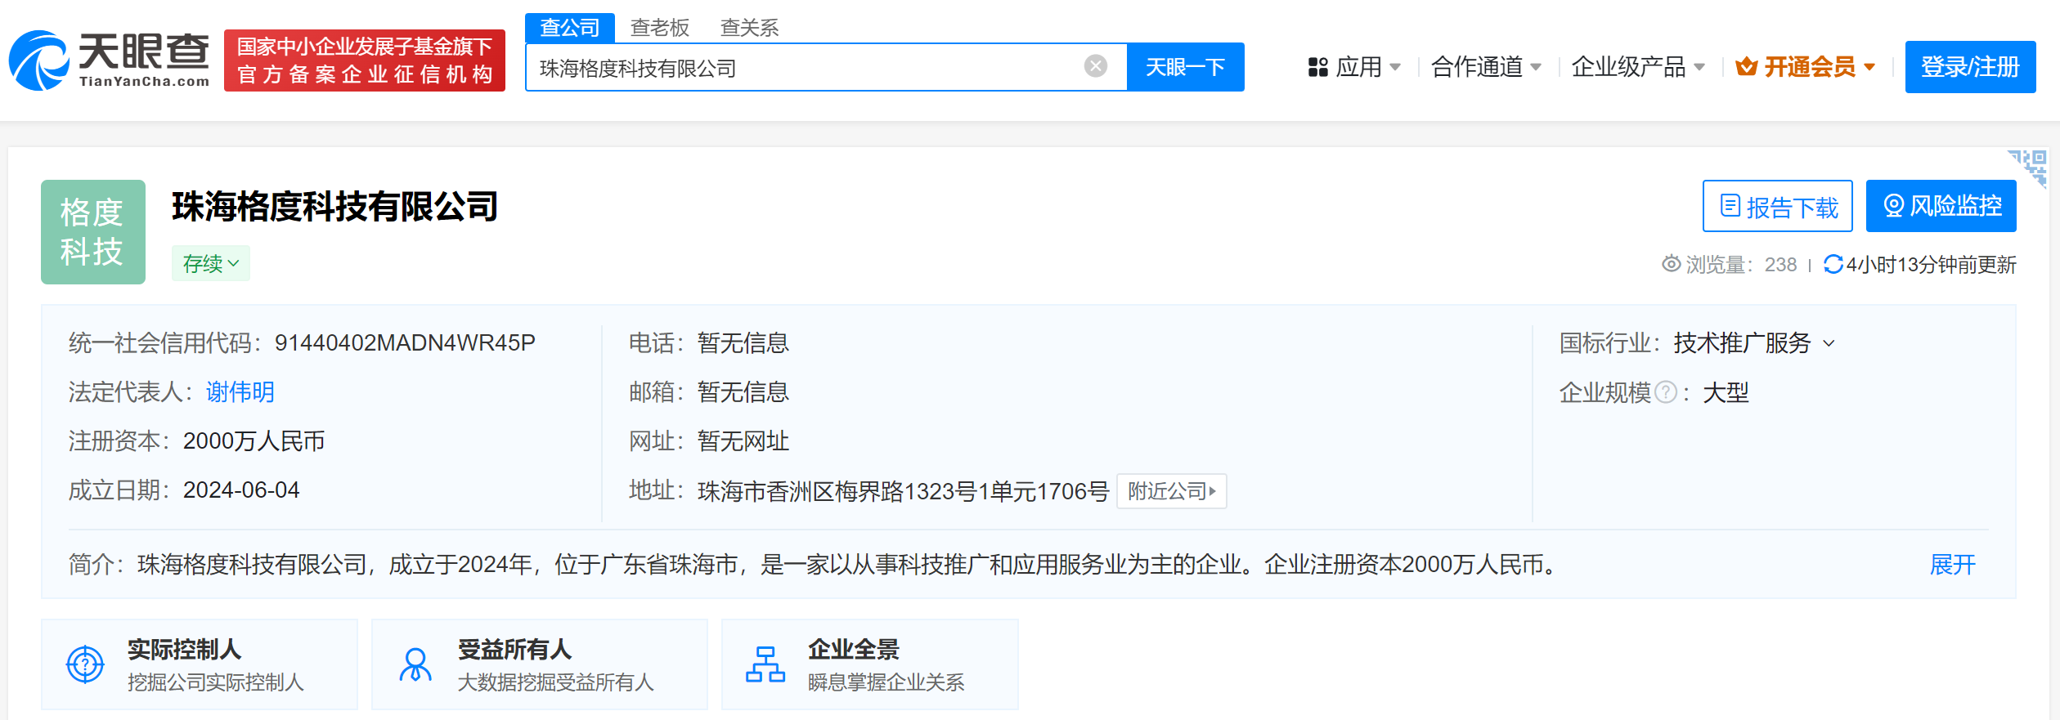Click the refresh update icon

tap(1833, 264)
